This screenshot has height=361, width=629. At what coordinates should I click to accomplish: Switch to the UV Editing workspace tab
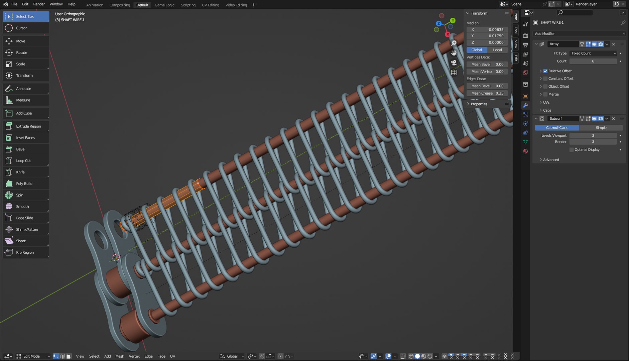point(210,5)
